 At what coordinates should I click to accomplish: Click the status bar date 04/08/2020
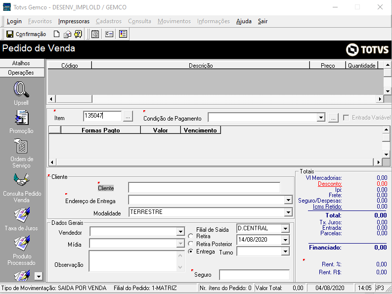[330, 288]
